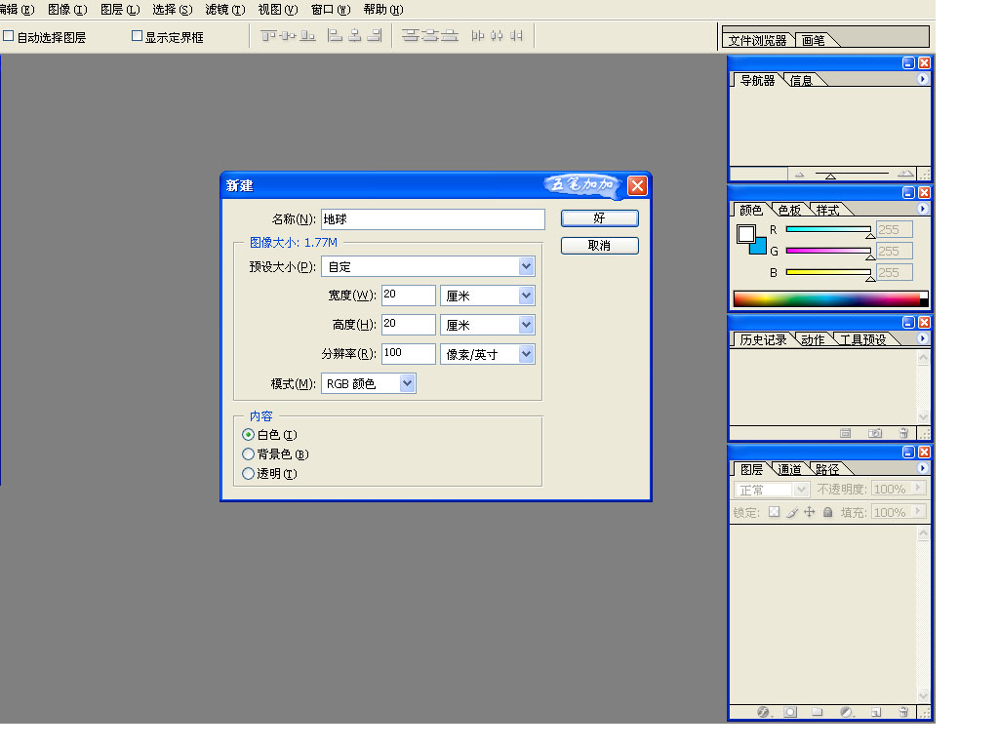Toggle the 显示定界框 checkbox

click(x=137, y=36)
